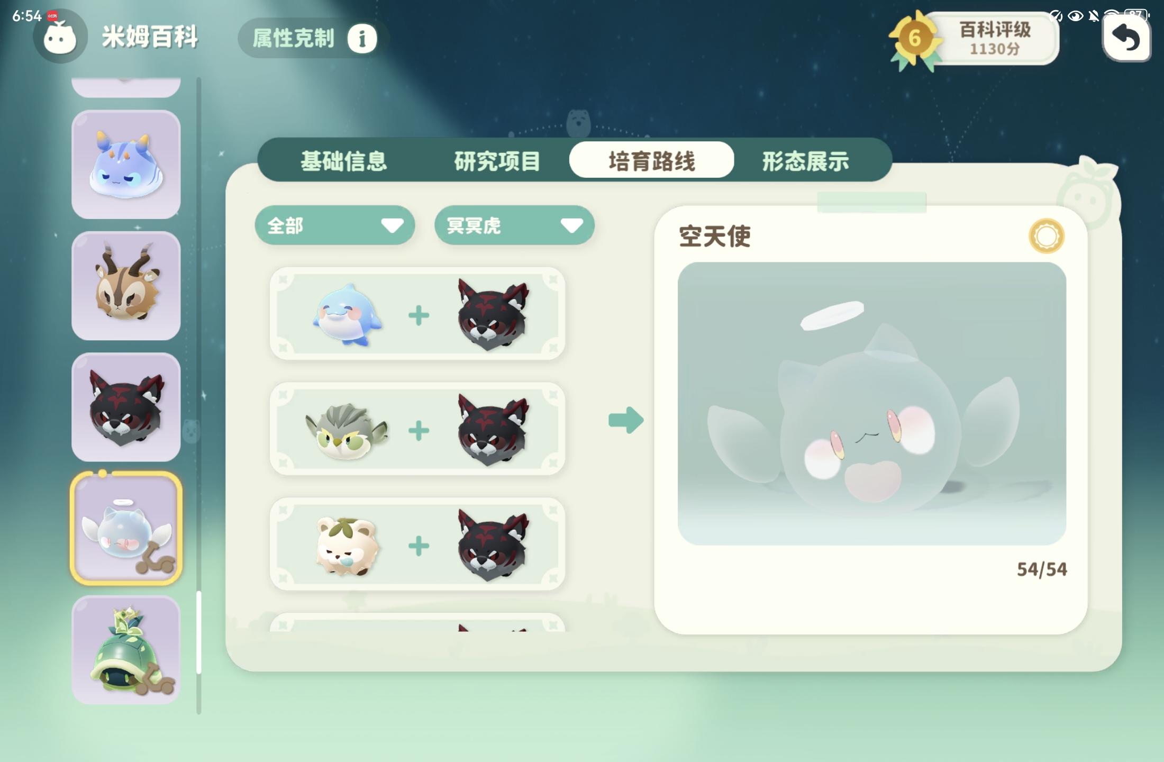
Task: Open the 百科评级 1130分 panel
Action: point(994,39)
